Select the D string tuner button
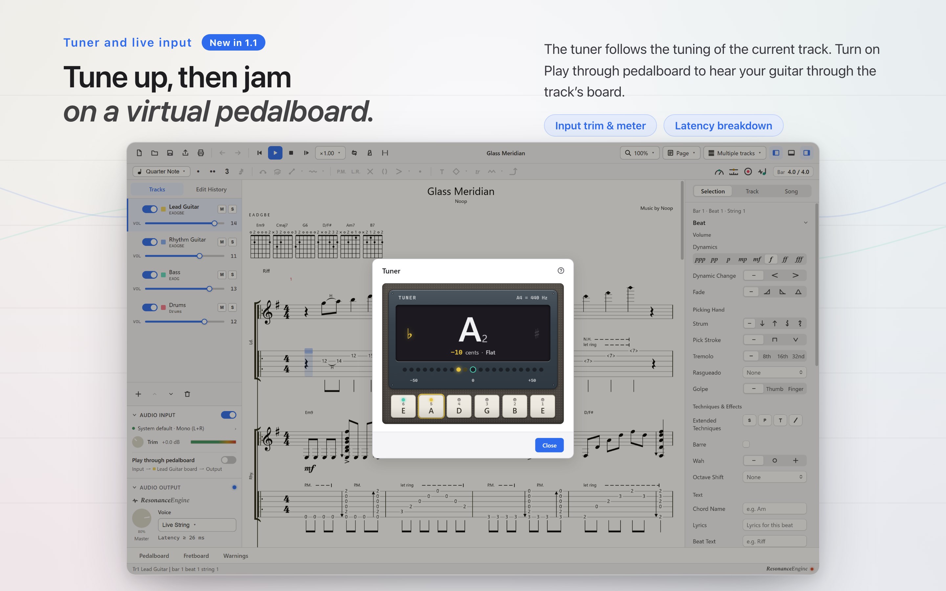This screenshot has width=946, height=591. pyautogui.click(x=459, y=406)
